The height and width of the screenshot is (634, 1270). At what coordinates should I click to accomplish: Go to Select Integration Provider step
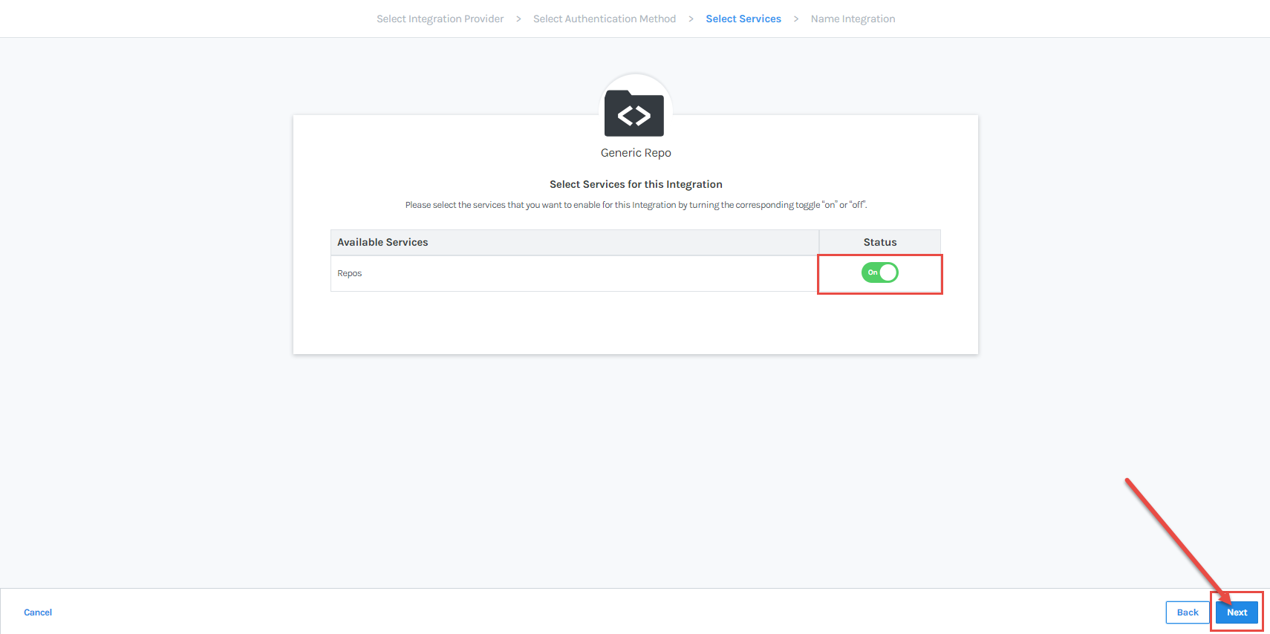[x=440, y=19]
